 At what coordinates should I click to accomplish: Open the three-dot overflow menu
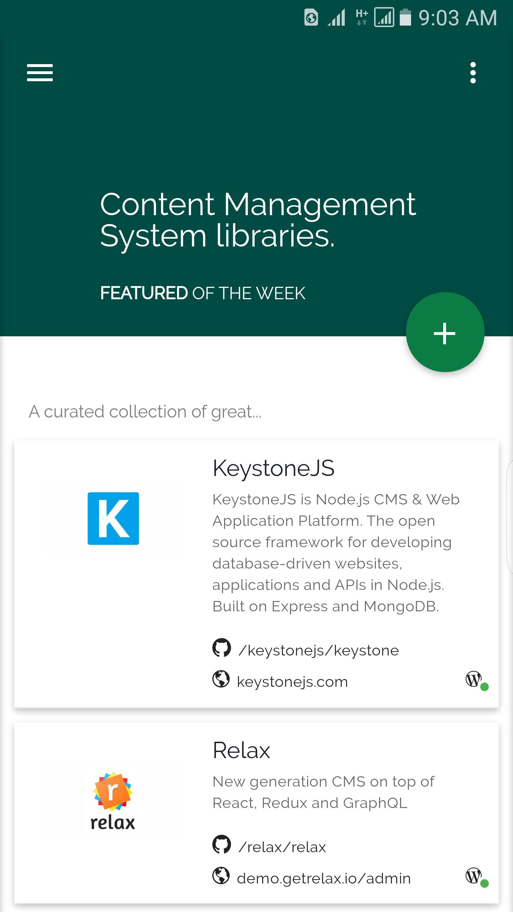[473, 73]
